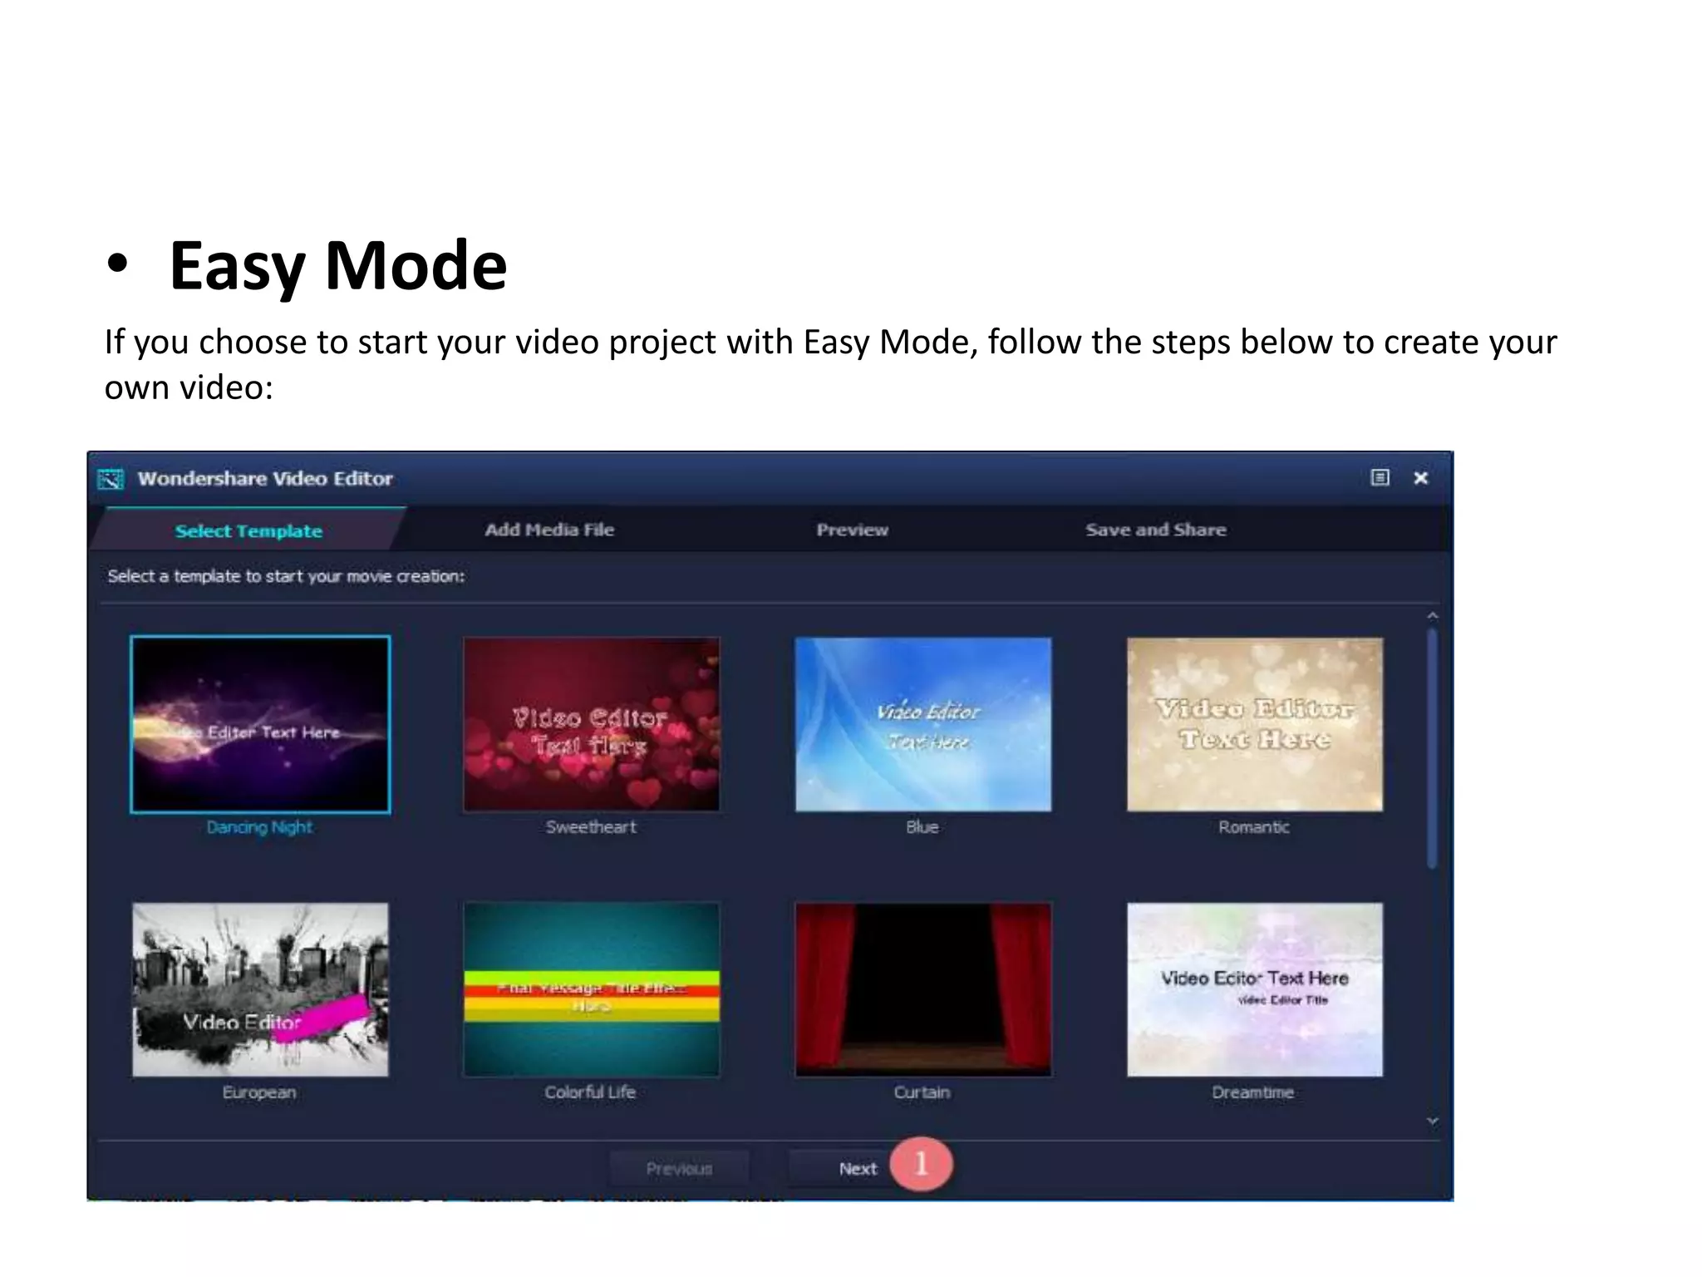
Task: Click the Wondershare Video Editor app icon
Action: coord(111,479)
